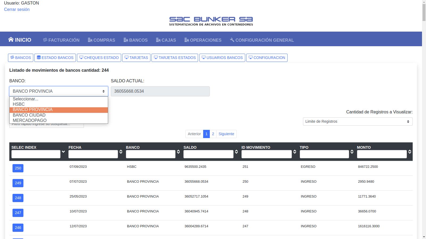Select record index 248 button
The height and width of the screenshot is (239, 426).
click(18, 198)
